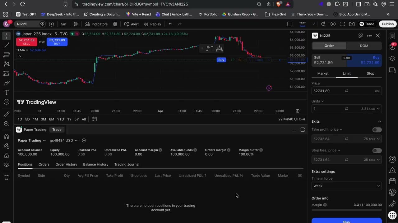Click the red SELL 52,731.89 chart button

pyautogui.click(x=27, y=42)
